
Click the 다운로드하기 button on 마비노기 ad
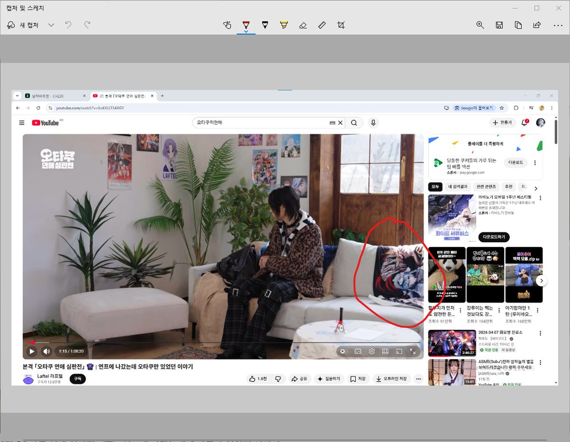point(494,237)
